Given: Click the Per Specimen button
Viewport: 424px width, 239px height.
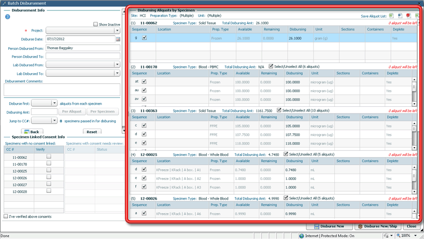Looking at the screenshot, I should [x=103, y=111].
